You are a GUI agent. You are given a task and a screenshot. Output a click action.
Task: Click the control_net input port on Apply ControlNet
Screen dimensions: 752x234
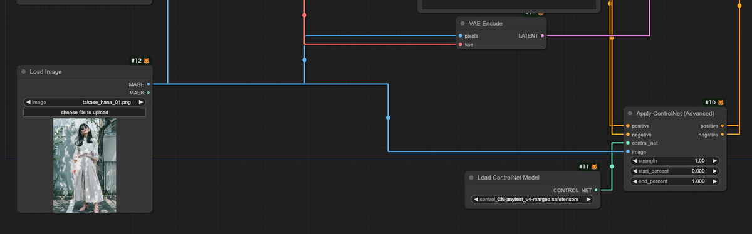(x=628, y=143)
